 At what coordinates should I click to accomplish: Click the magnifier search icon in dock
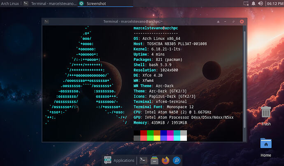[x=177, y=160]
